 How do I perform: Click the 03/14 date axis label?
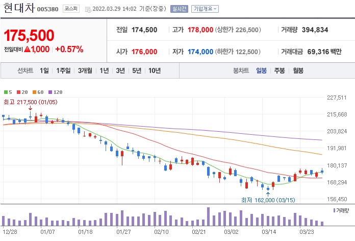pos(269,232)
